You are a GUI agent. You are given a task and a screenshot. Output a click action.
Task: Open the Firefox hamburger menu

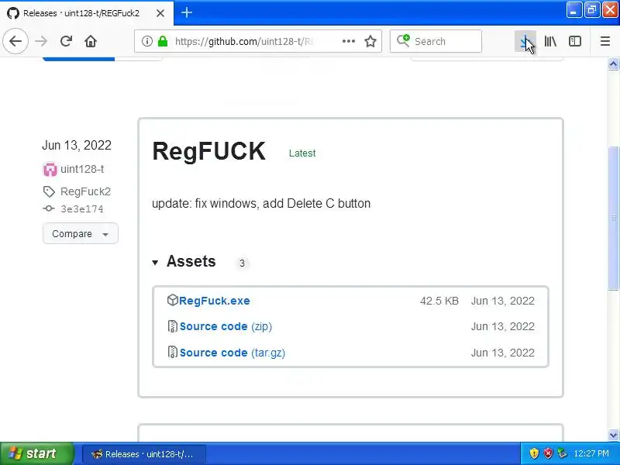pyautogui.click(x=605, y=41)
